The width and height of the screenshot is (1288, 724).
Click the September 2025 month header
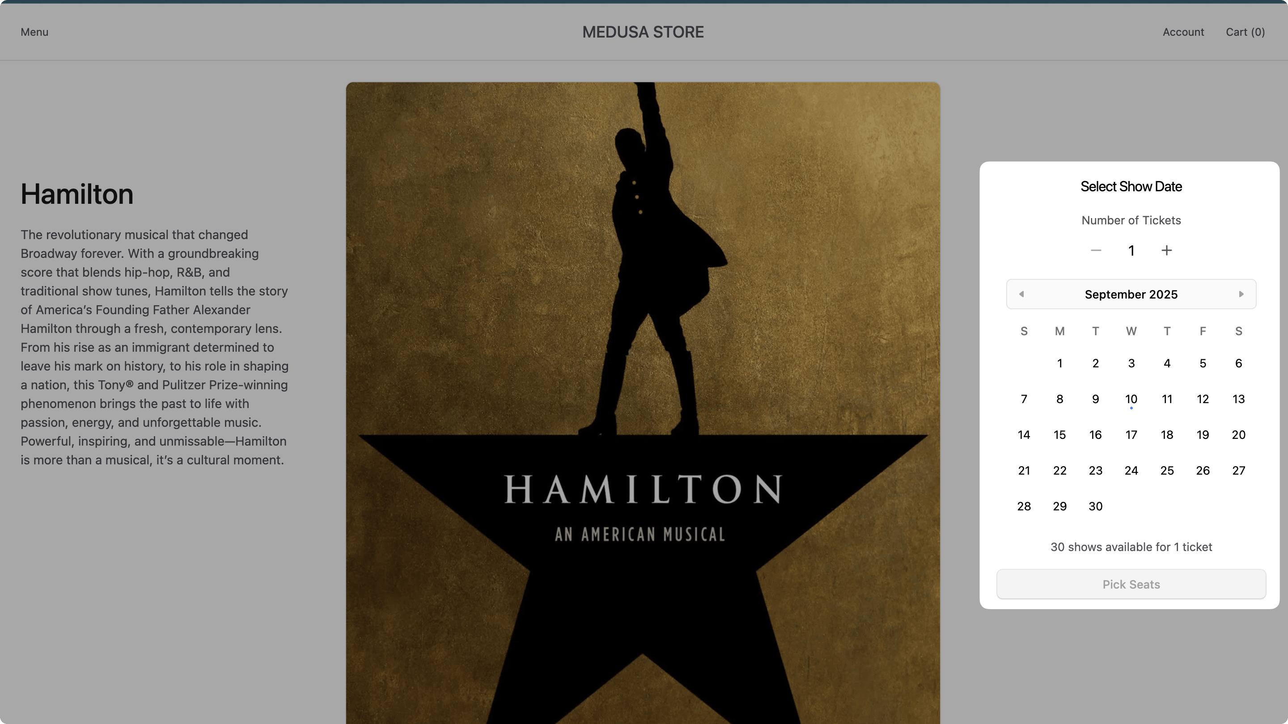(x=1131, y=295)
